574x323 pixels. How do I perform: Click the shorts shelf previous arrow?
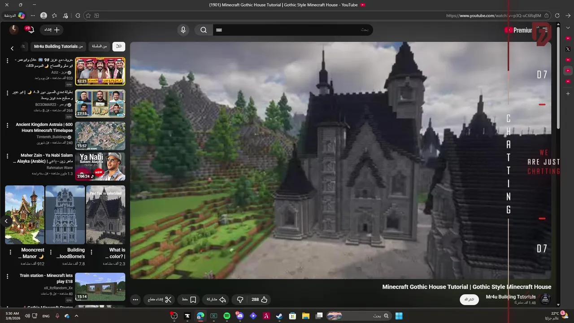[x=6, y=221]
